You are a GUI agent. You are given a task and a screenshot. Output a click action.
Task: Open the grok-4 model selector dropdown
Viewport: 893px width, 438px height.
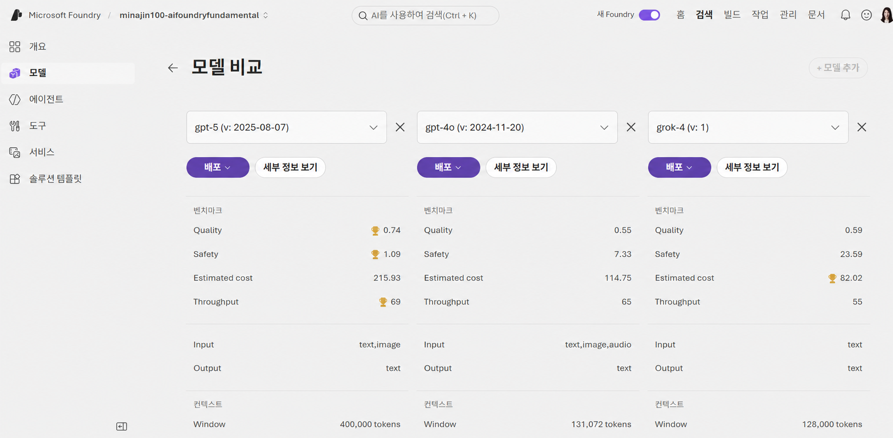[748, 127]
